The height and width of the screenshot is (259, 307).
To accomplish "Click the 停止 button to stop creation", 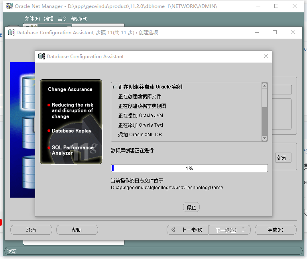I will [x=191, y=207].
